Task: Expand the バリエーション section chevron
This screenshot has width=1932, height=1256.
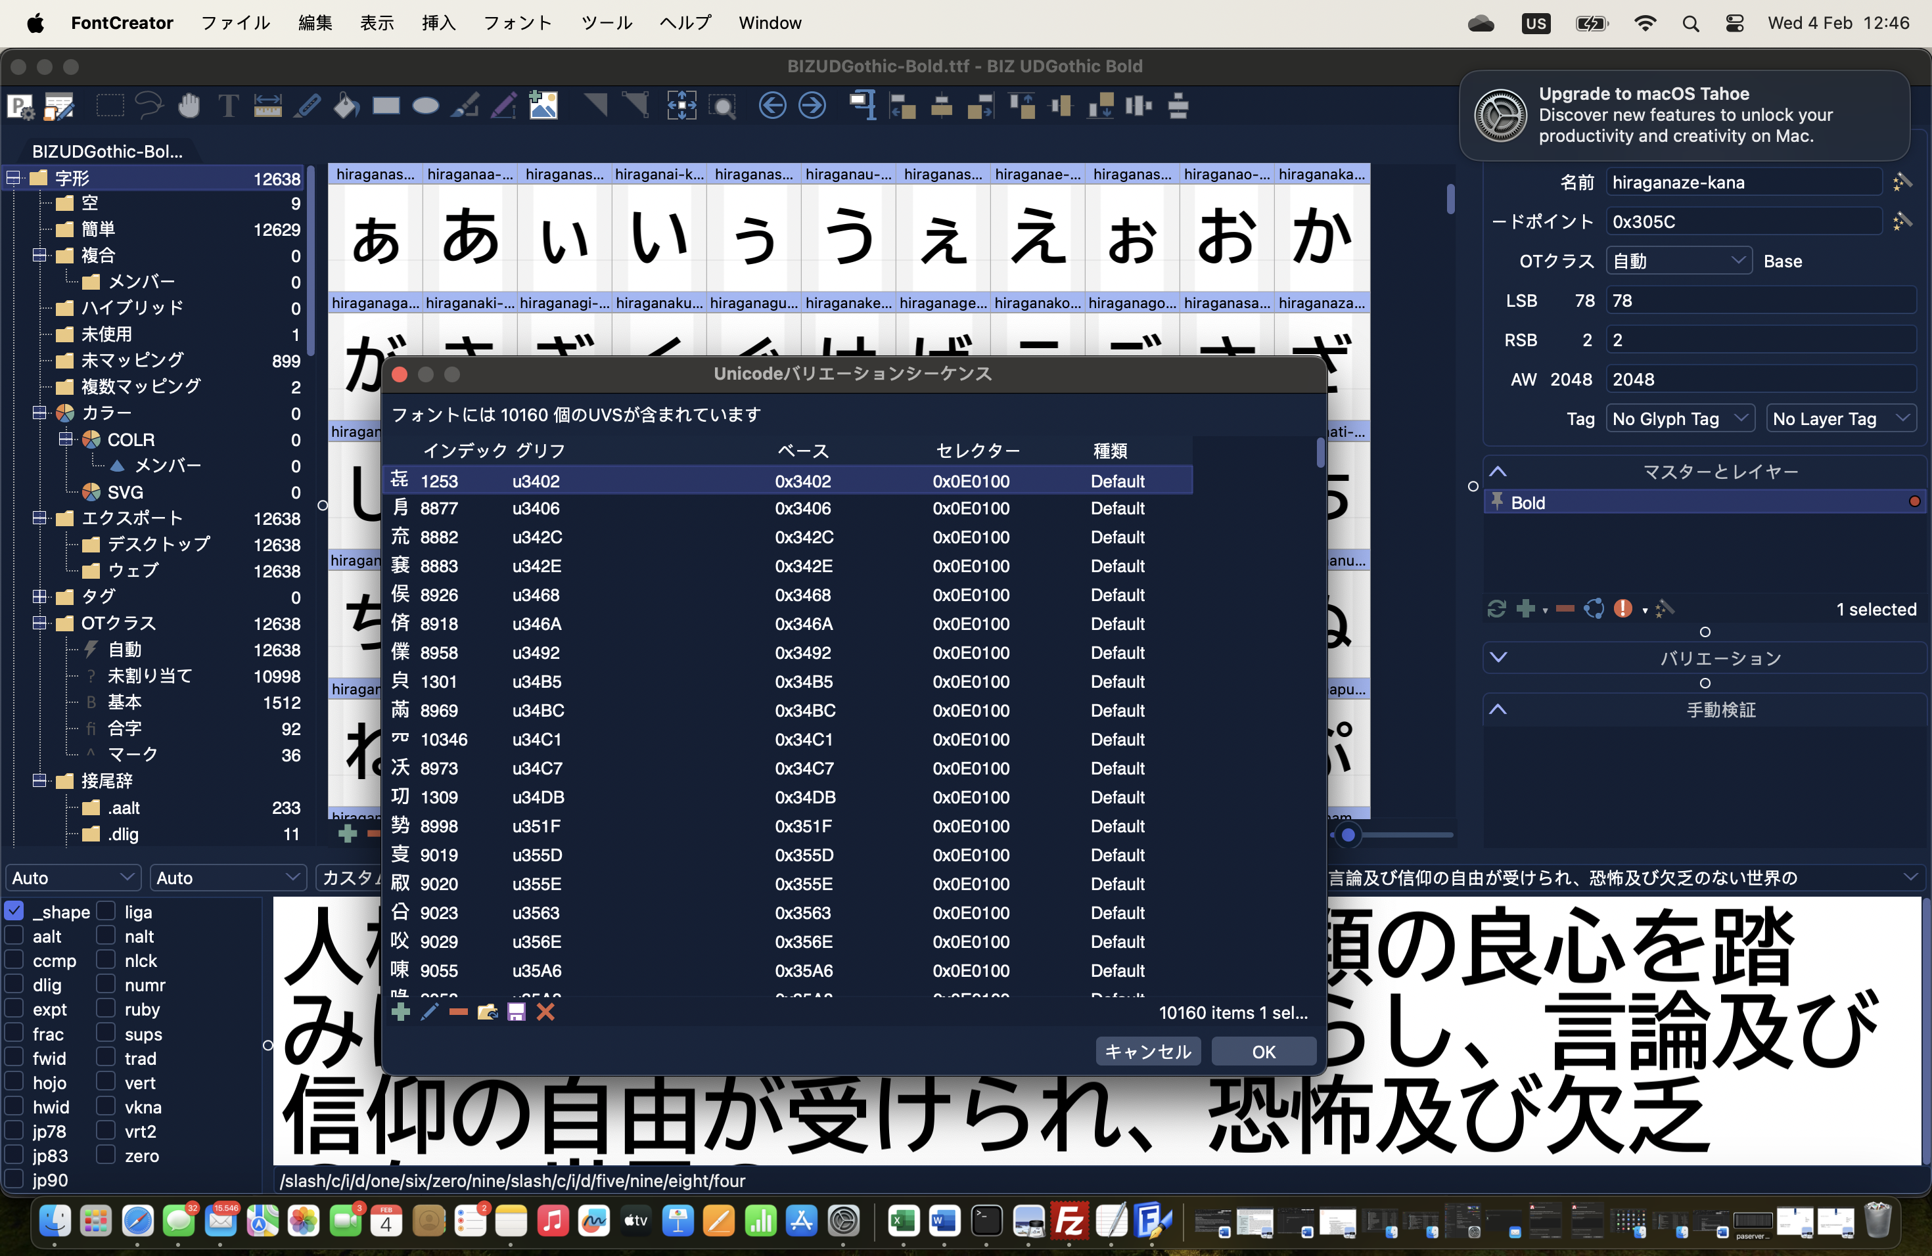Action: pos(1498,657)
